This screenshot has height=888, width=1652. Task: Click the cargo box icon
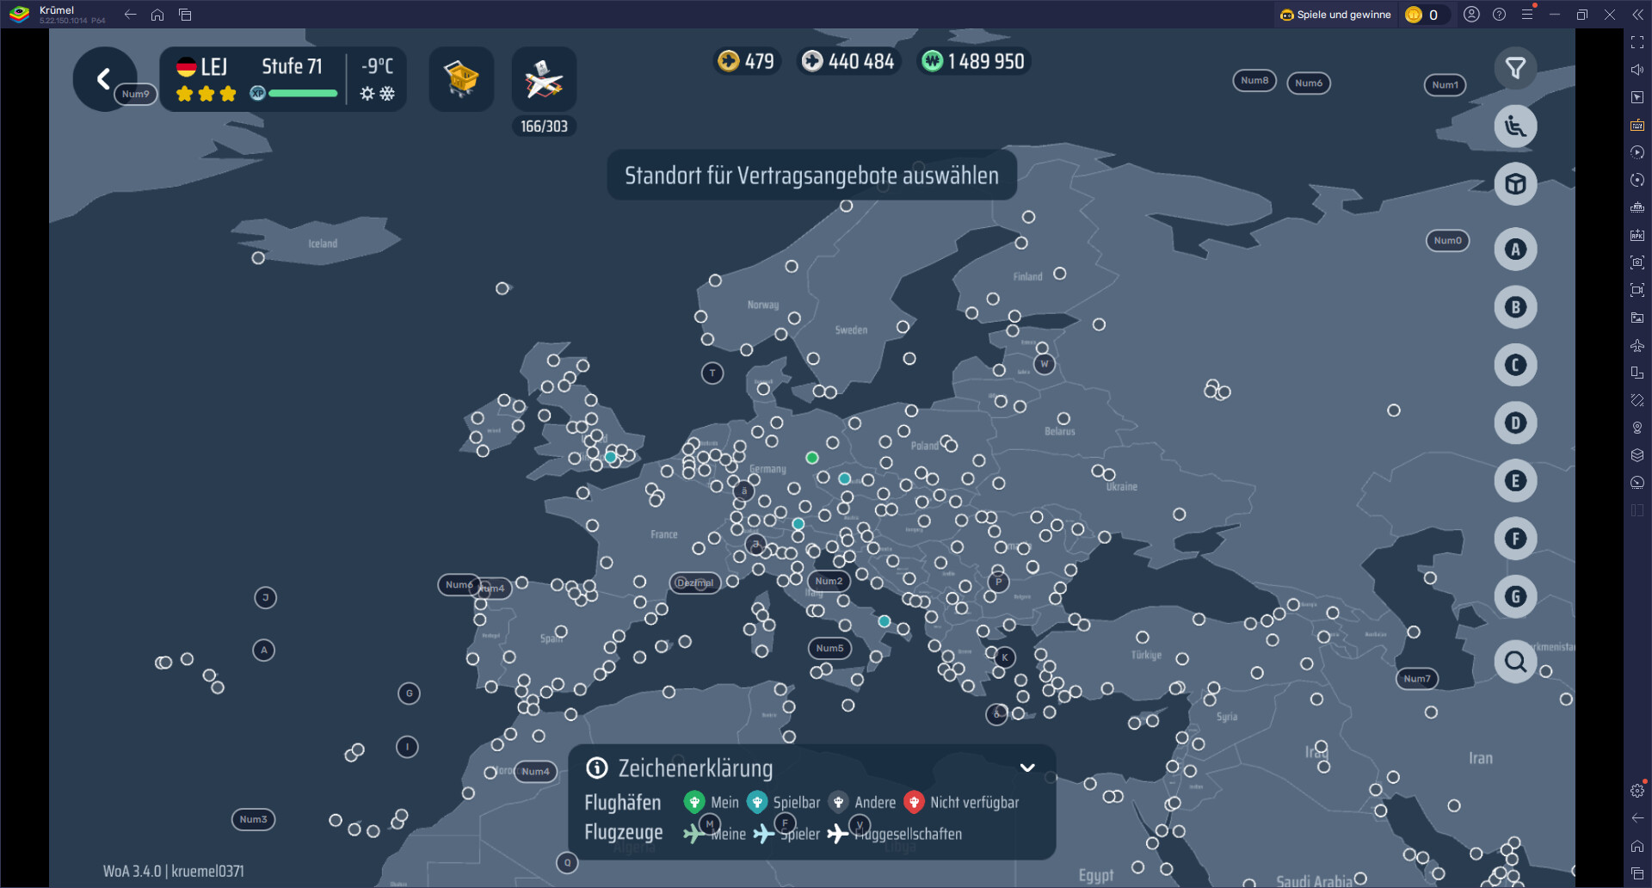click(1515, 184)
